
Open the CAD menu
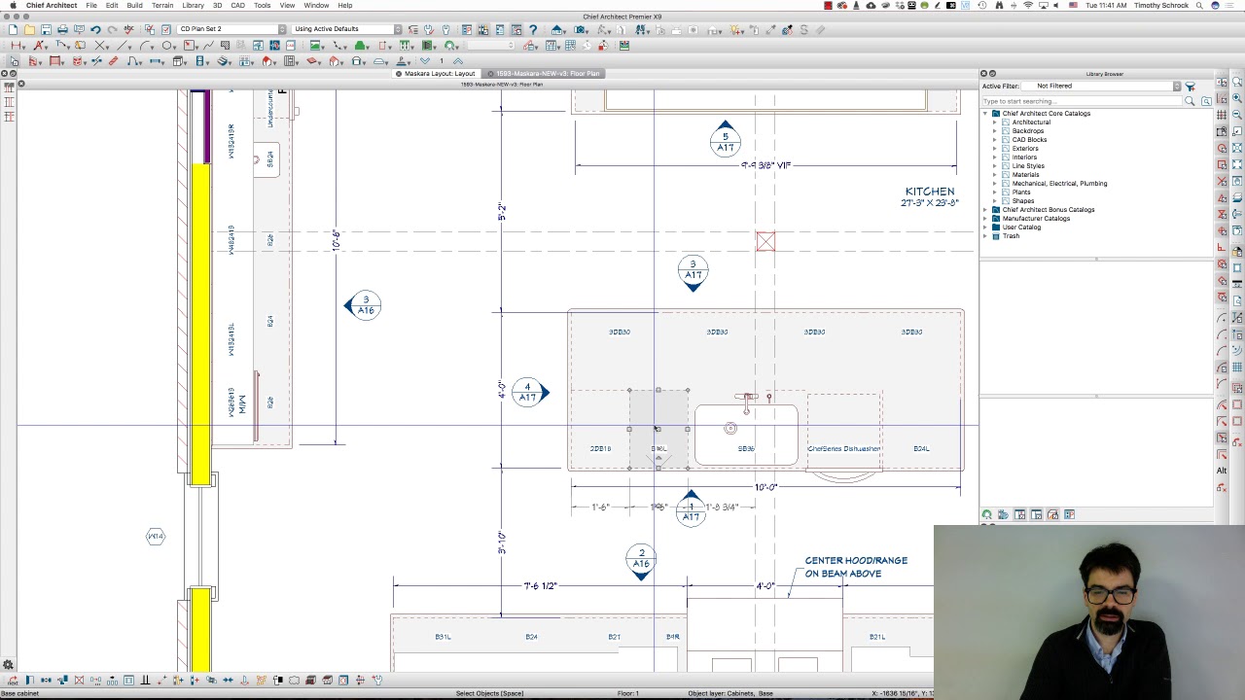click(237, 5)
